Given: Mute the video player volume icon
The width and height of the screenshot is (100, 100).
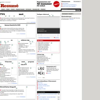Looking at the screenshot, I should (x=58, y=35).
